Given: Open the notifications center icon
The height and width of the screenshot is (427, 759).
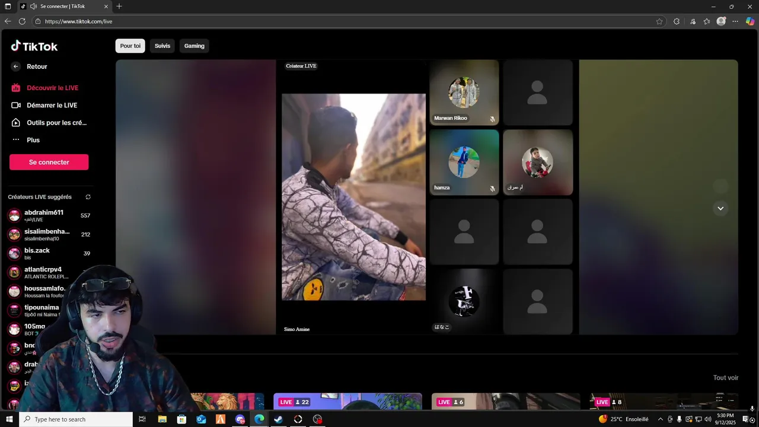Looking at the screenshot, I should tap(746, 419).
